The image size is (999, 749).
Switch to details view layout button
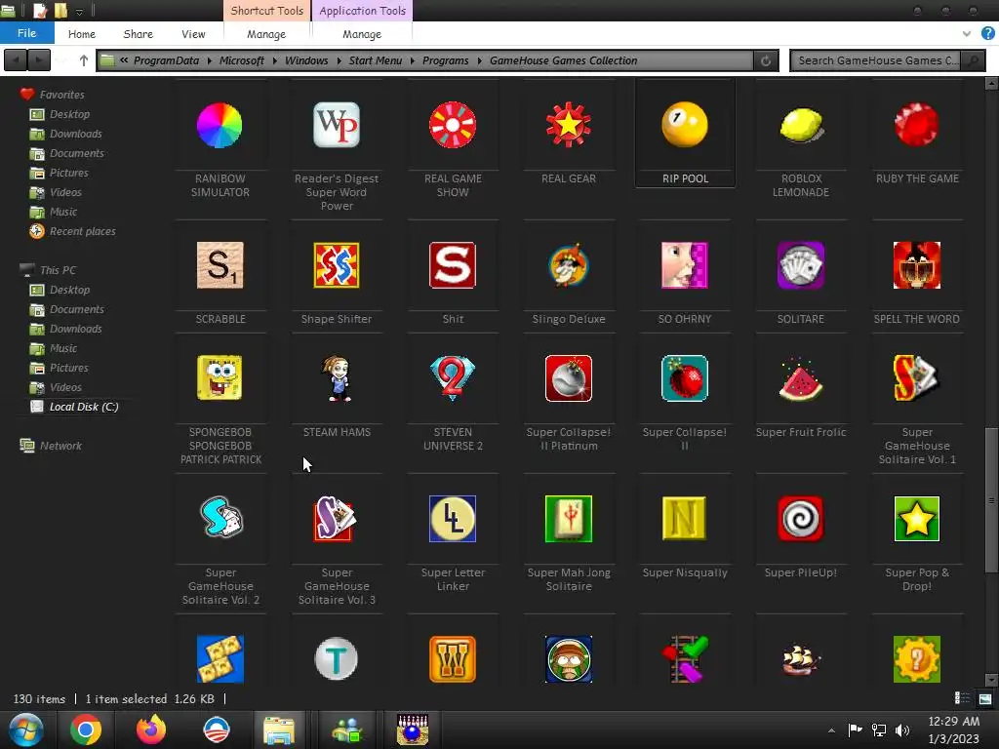pos(962,698)
